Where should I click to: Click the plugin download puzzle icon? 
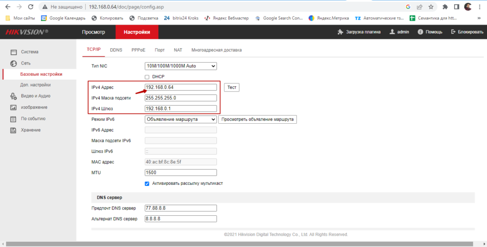(340, 32)
